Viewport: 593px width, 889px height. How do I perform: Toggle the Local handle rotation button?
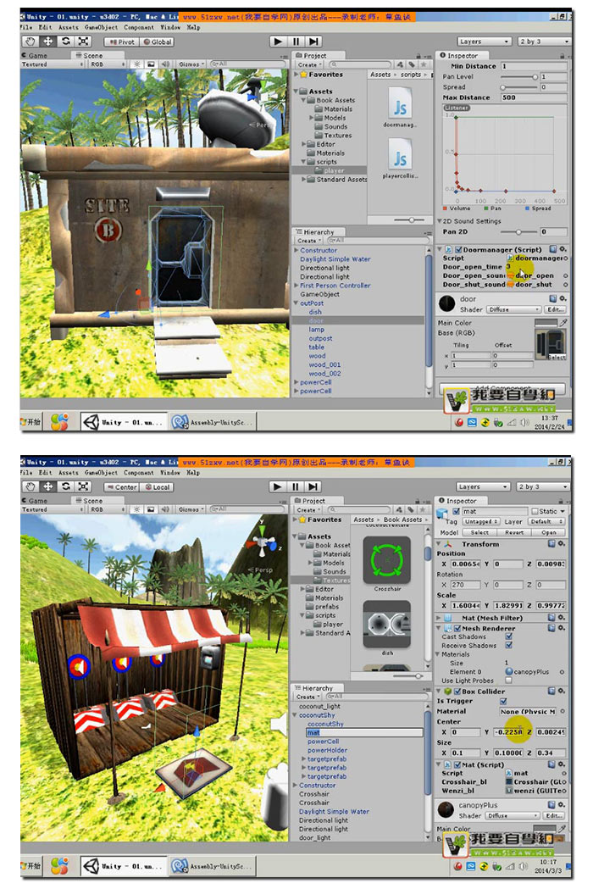click(x=158, y=487)
